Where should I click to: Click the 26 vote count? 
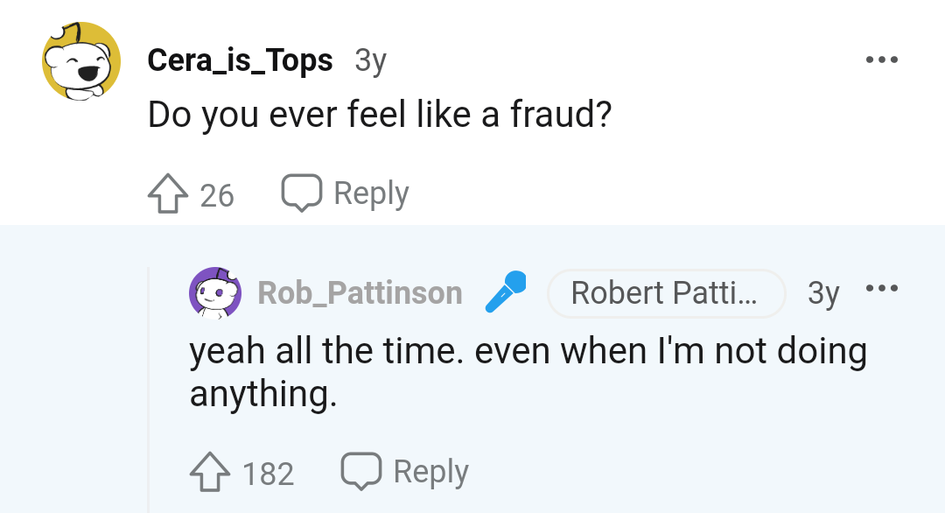217,196
